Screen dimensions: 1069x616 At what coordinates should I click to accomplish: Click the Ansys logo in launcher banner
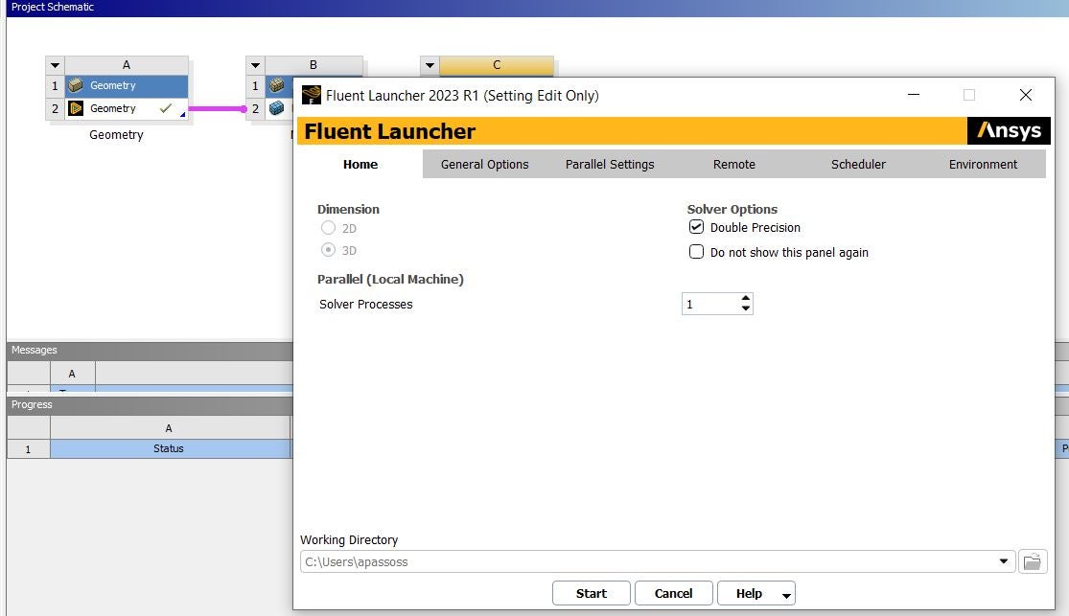point(1009,130)
